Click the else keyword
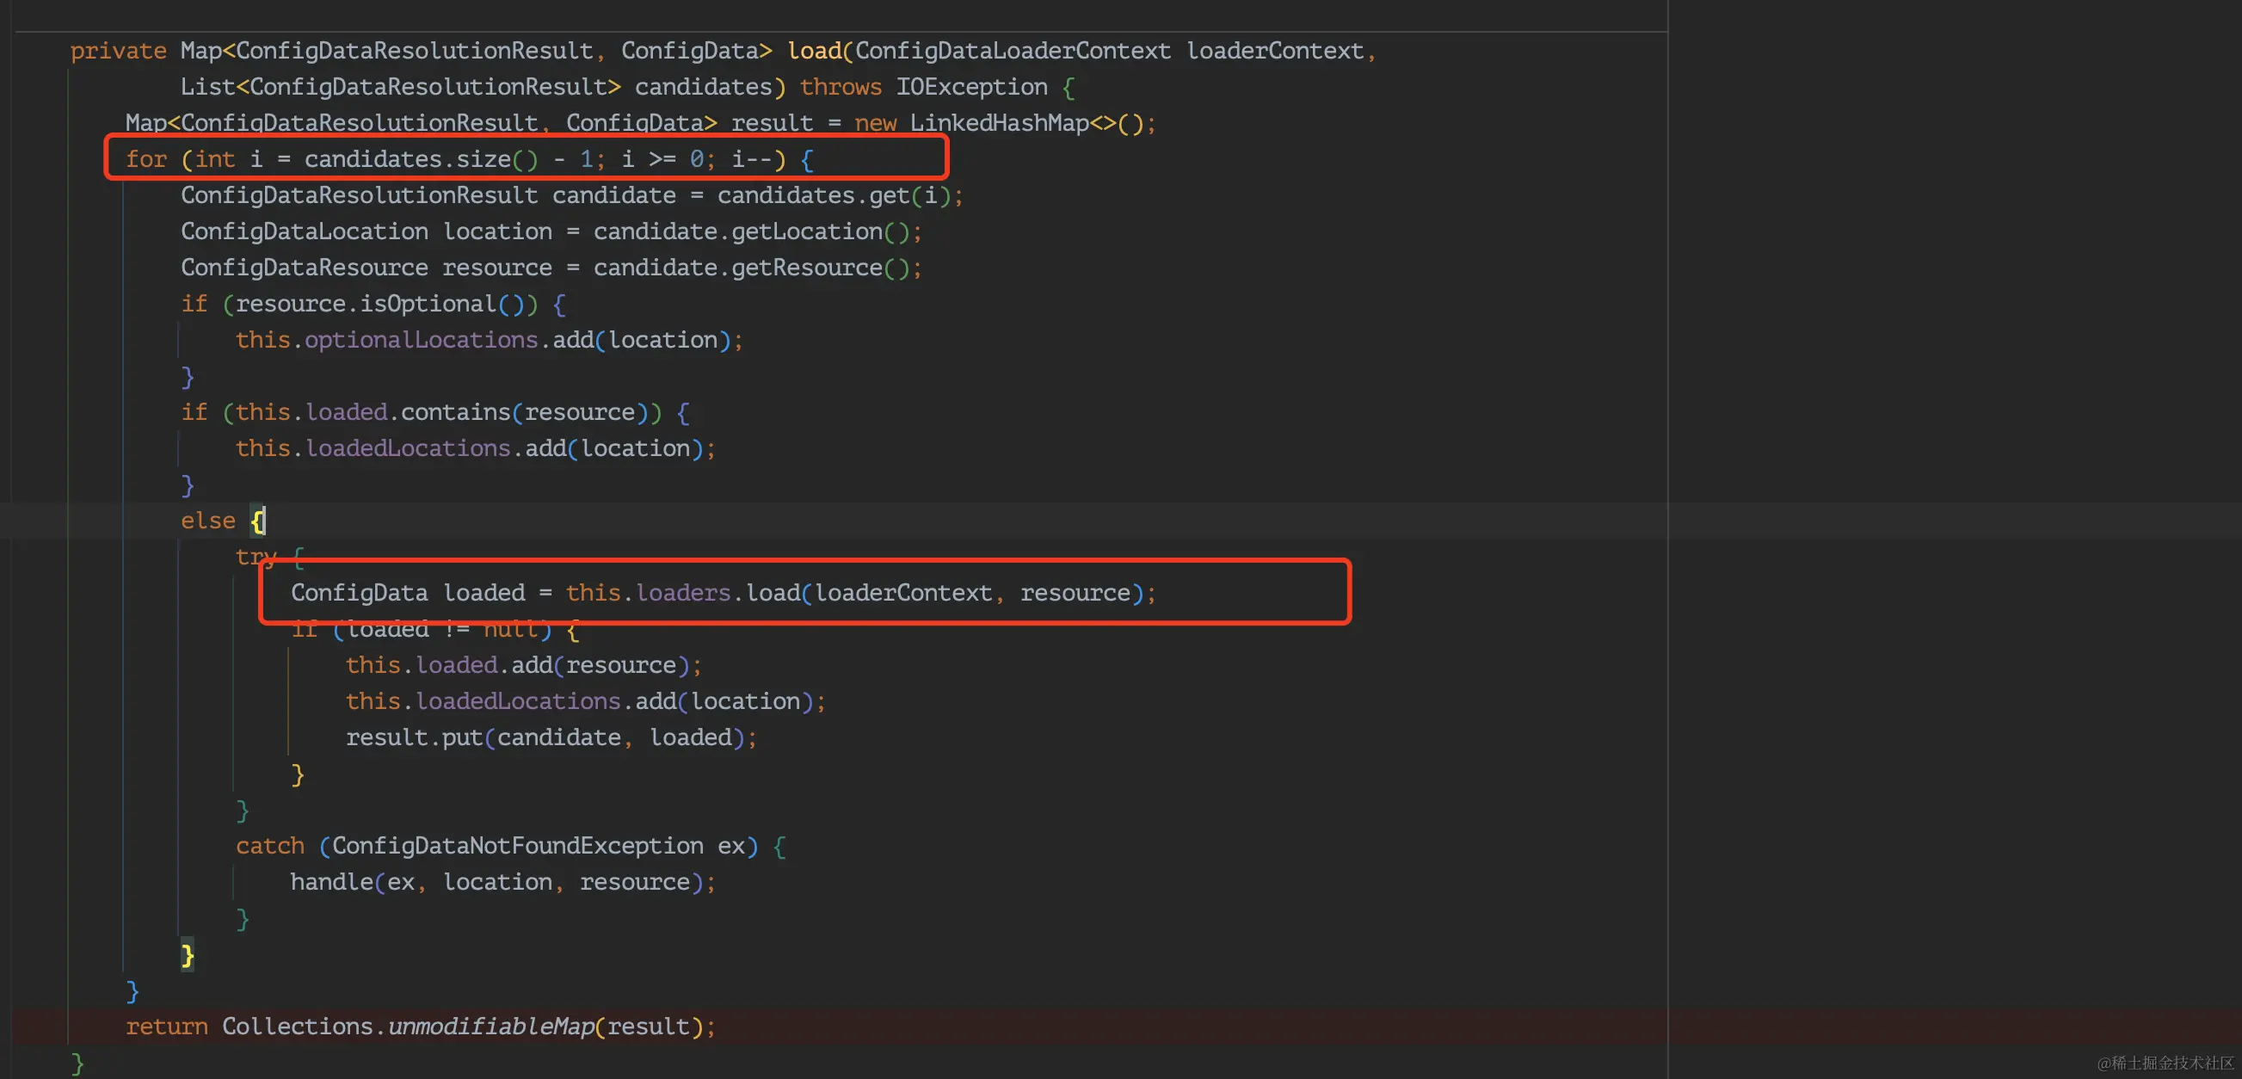The image size is (2242, 1079). [208, 521]
